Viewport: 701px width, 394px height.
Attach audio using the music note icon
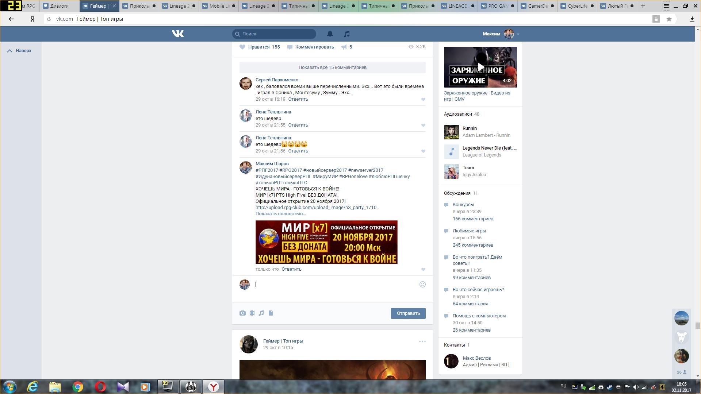point(261,313)
